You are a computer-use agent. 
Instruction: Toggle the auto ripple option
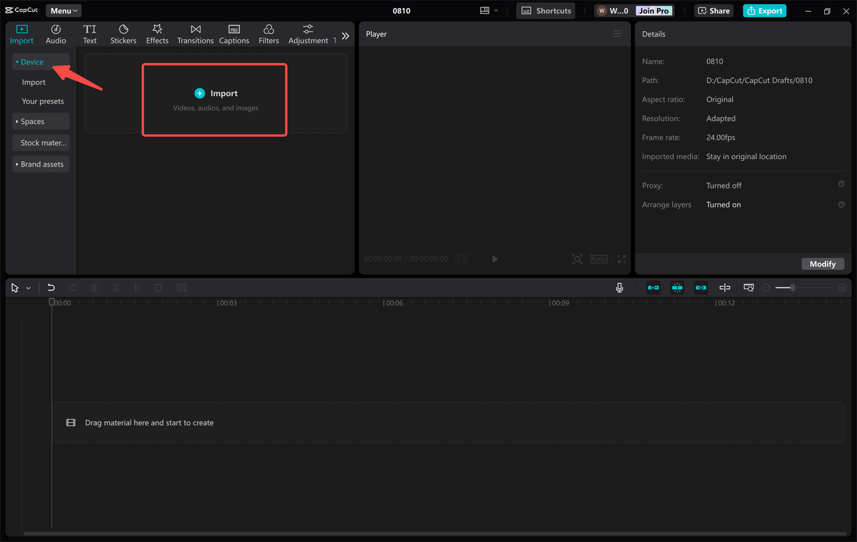click(653, 287)
